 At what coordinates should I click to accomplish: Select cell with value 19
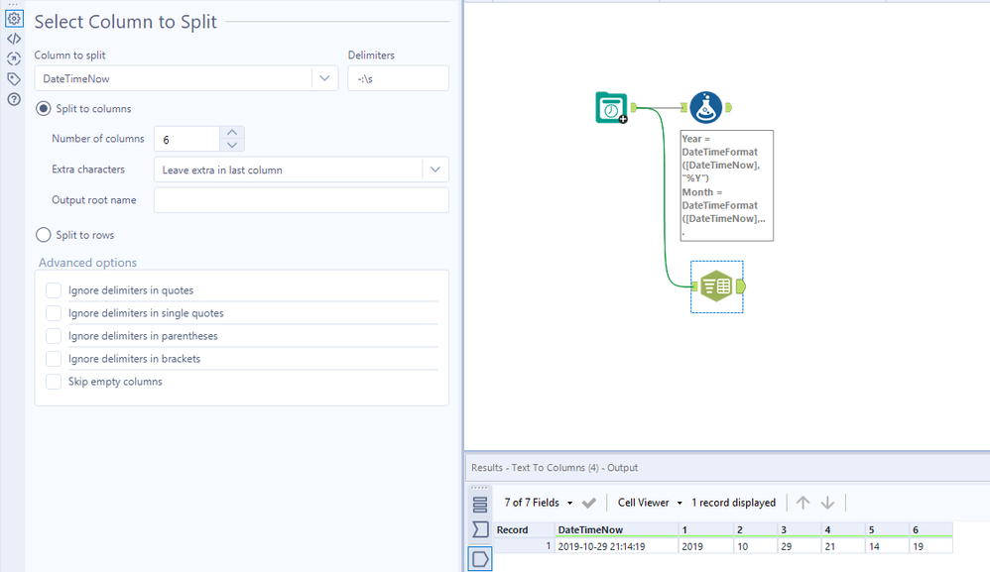coord(930,546)
